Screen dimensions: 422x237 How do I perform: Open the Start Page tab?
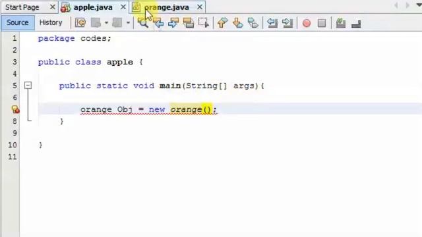(x=22, y=7)
